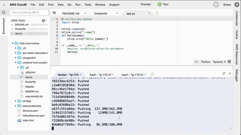Change Spaces: 4 indentation setting
The width and height of the screenshot is (241, 135).
pyautogui.click(x=219, y=62)
